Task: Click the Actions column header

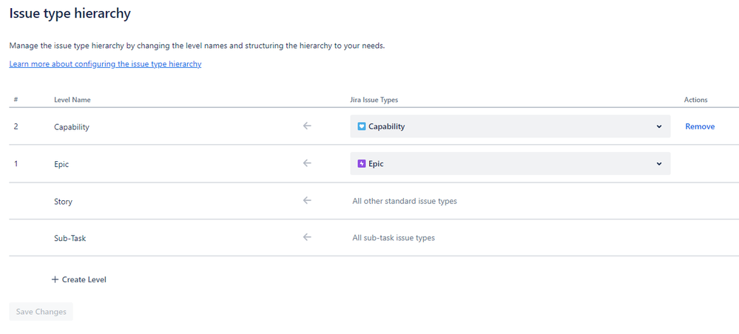Action: click(695, 100)
